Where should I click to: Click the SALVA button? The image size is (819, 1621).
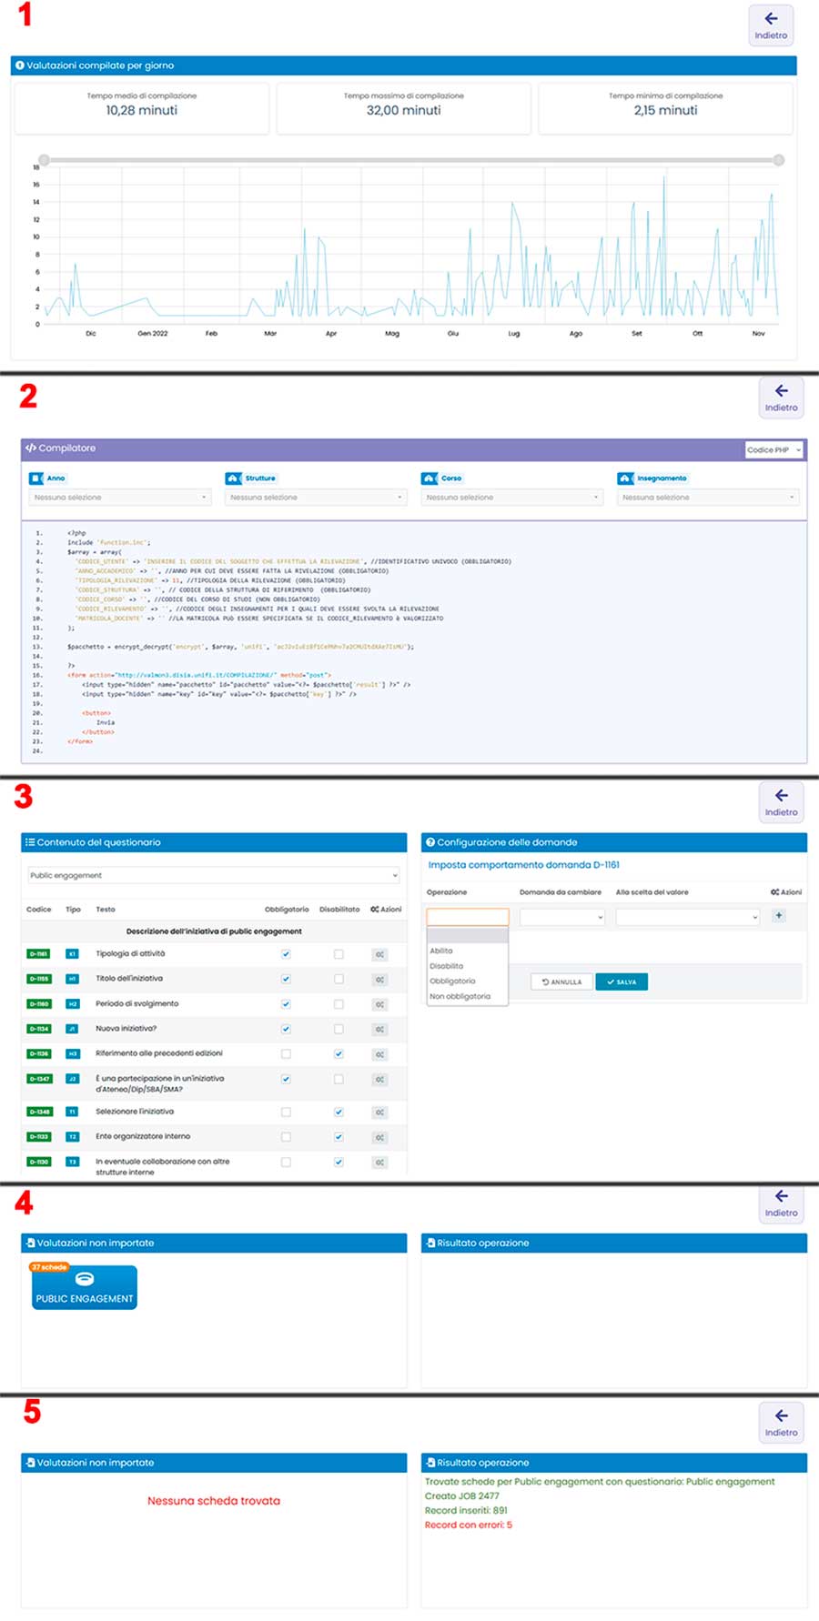click(622, 982)
